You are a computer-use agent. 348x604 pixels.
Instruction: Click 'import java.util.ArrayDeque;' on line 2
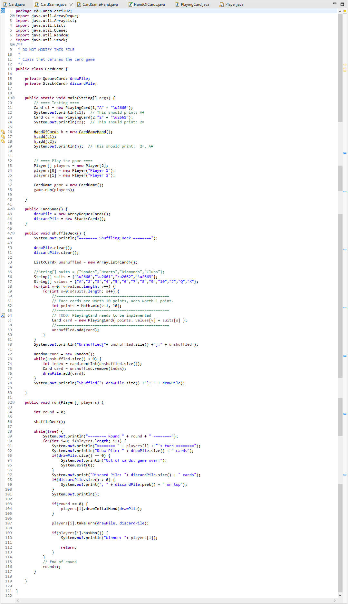coord(47,16)
